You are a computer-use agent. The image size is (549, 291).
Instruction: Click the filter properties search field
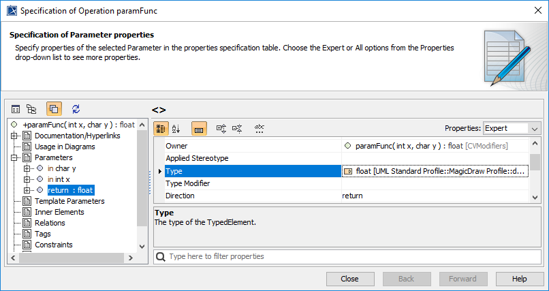[x=347, y=257]
